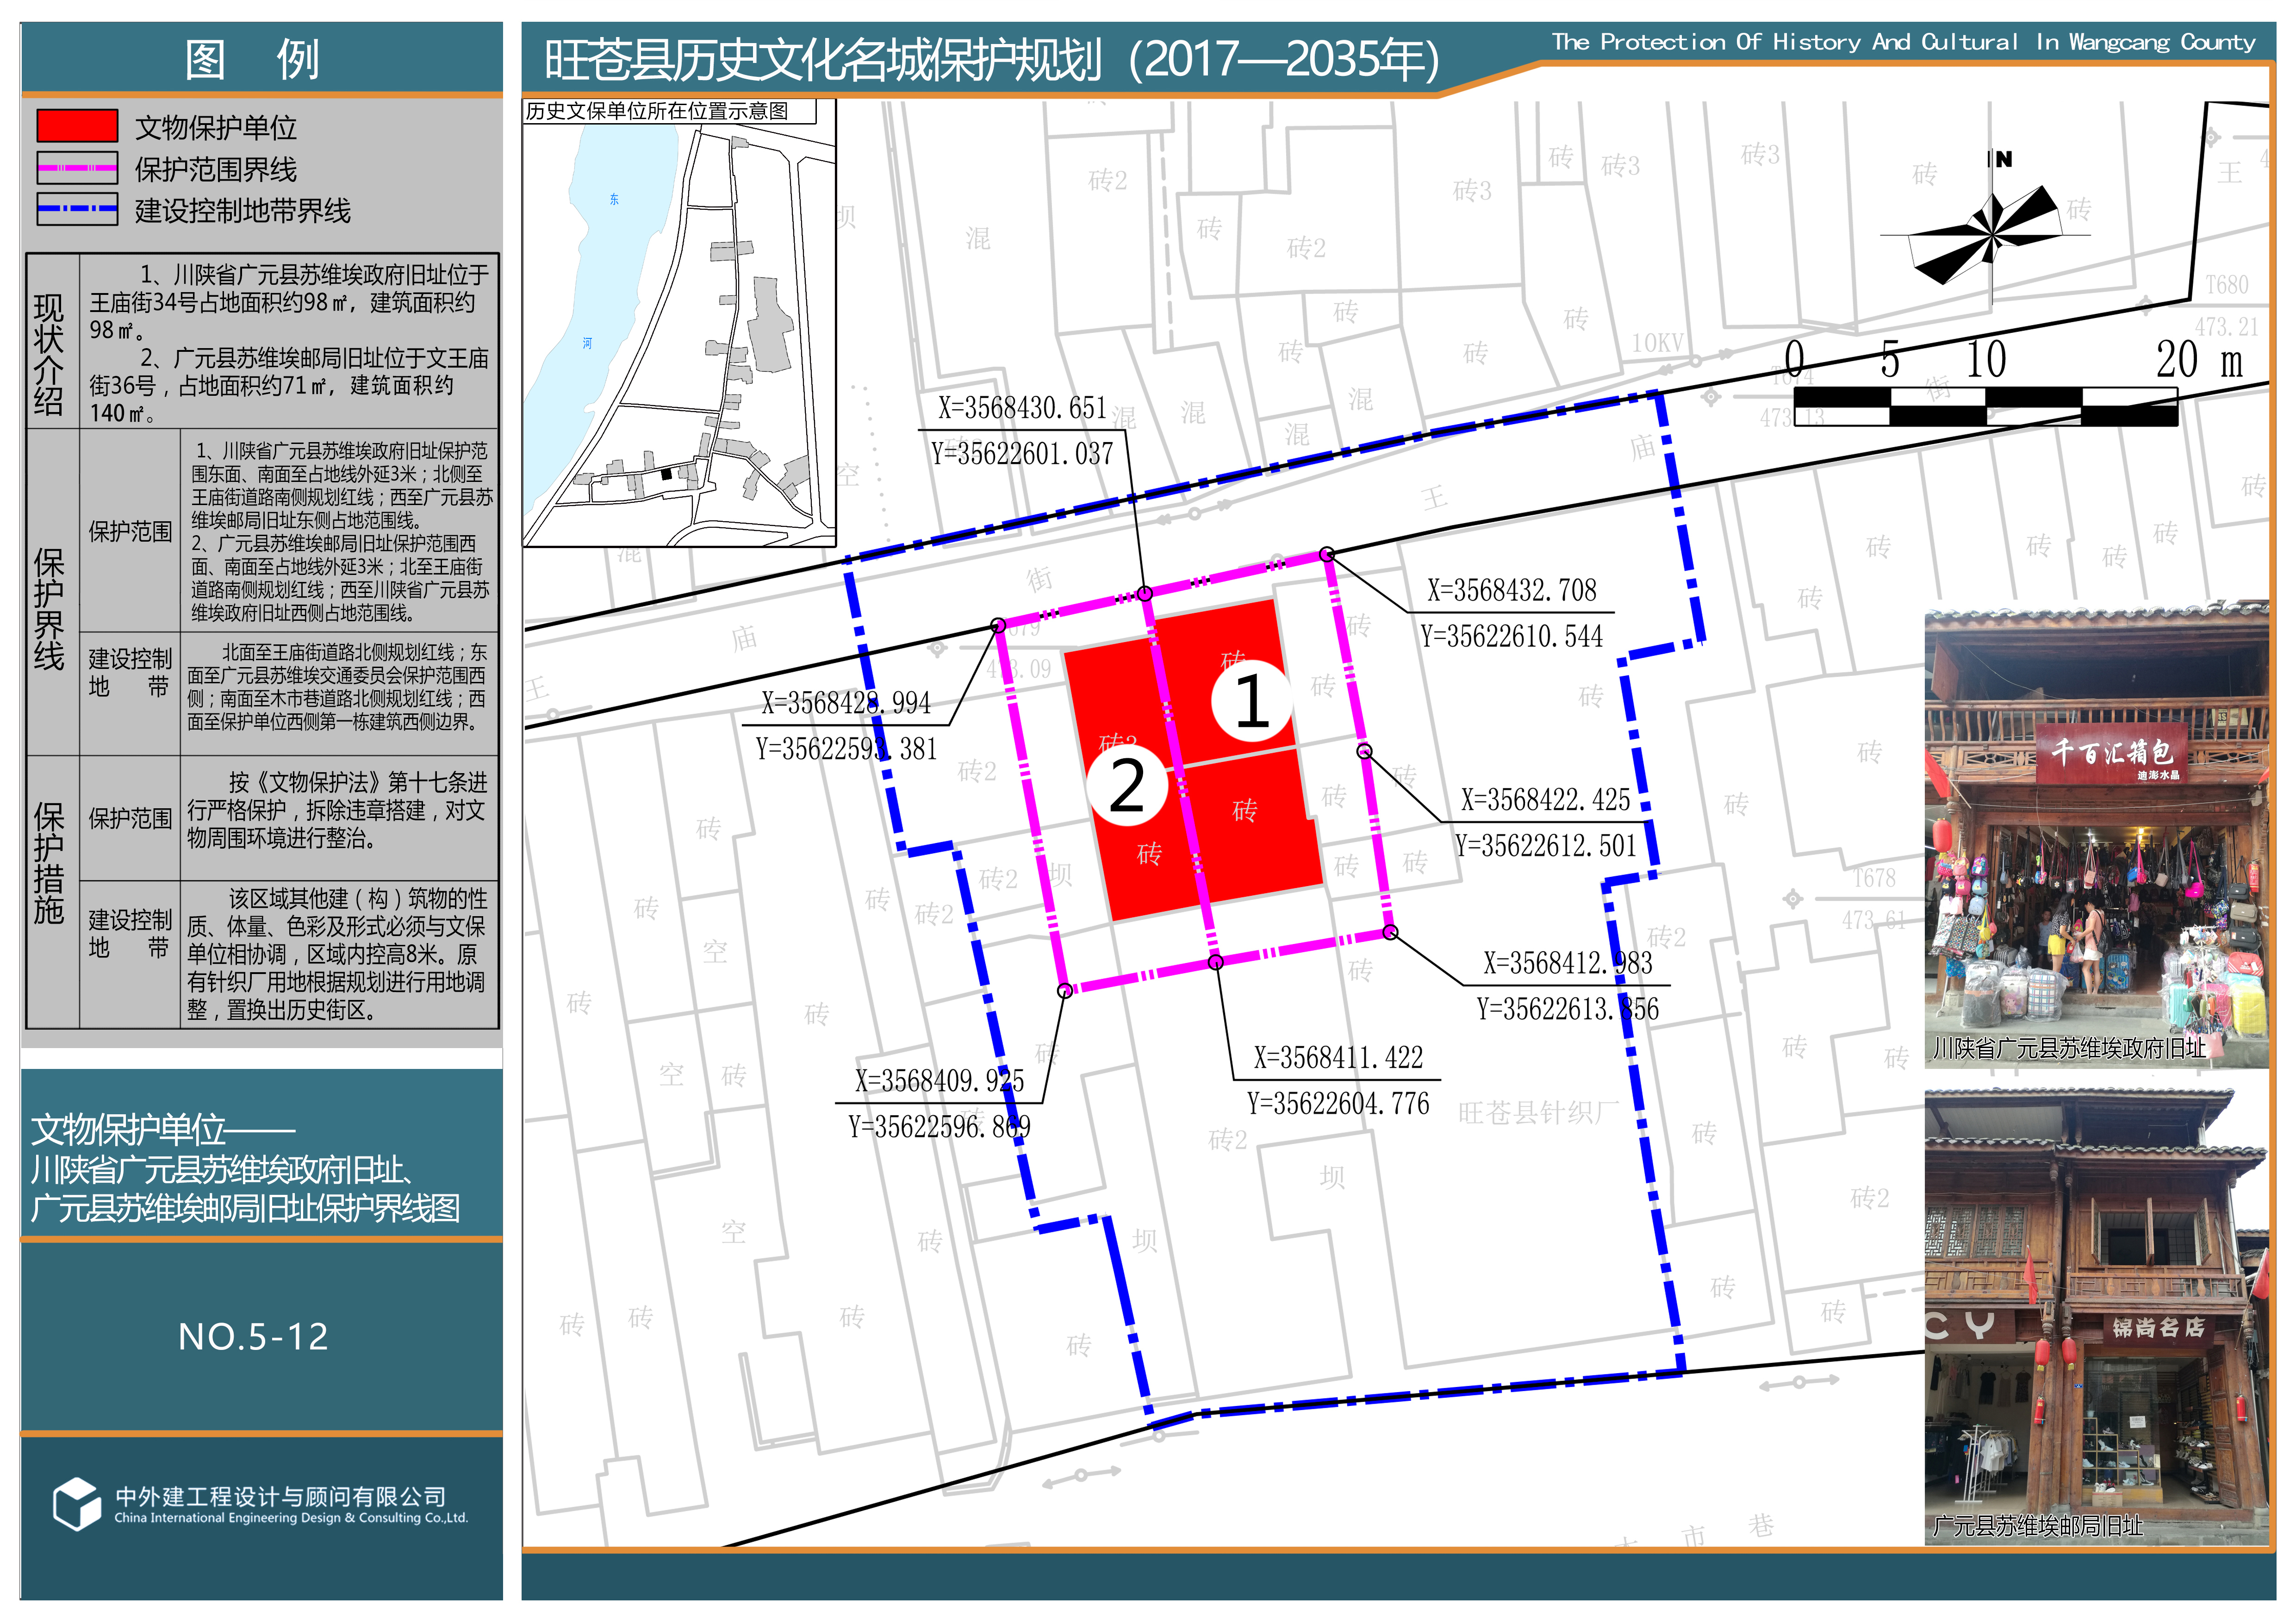Click coordinate label X=3568411.422
2296x1624 pixels.
point(1338,1058)
